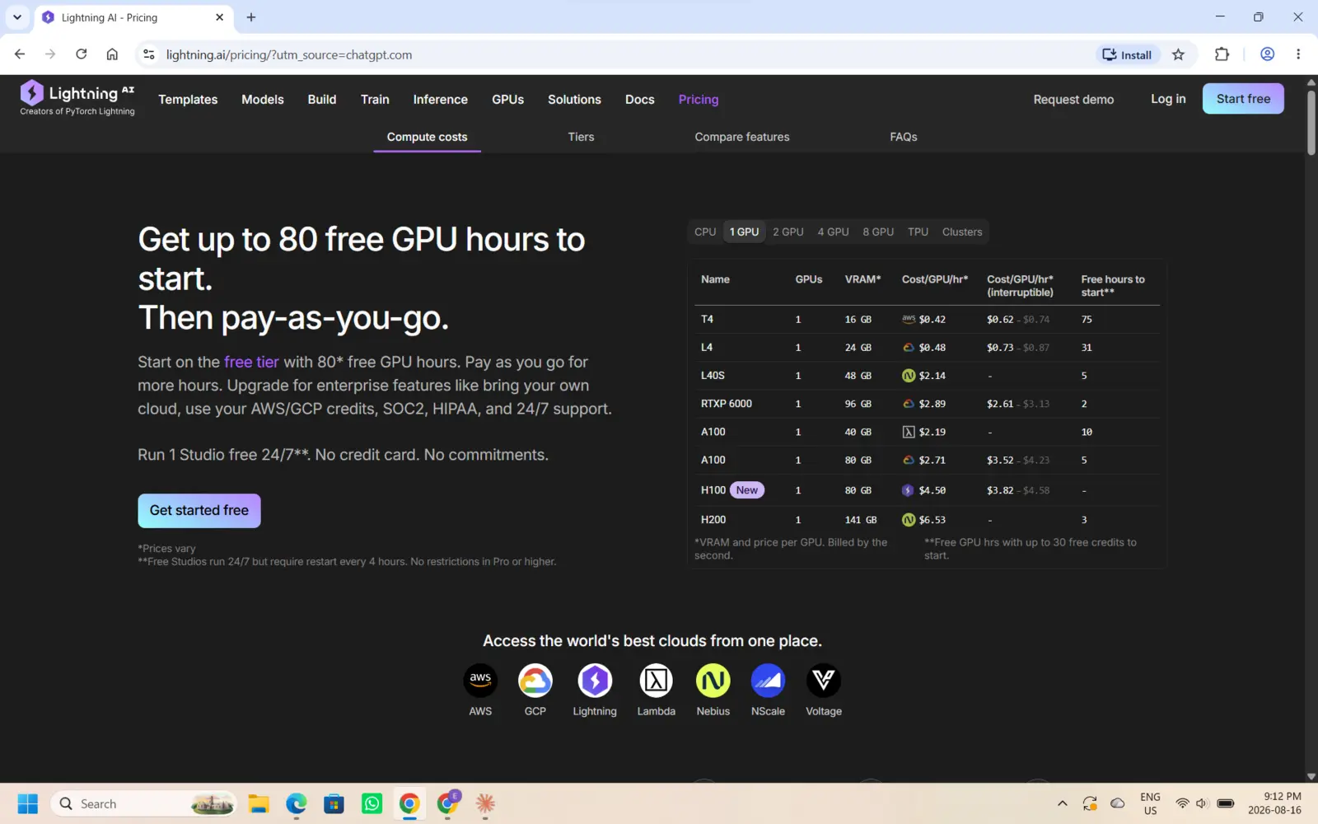1318x824 pixels.
Task: Show the CPU pricing tab
Action: point(705,232)
